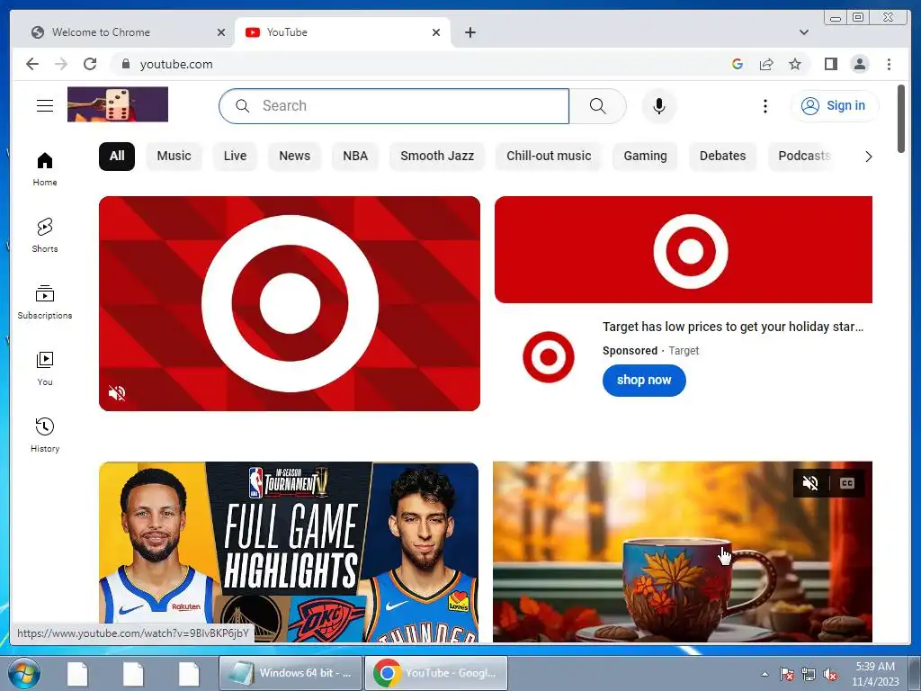Show more category chips with right chevron
921x691 pixels.
(x=868, y=157)
